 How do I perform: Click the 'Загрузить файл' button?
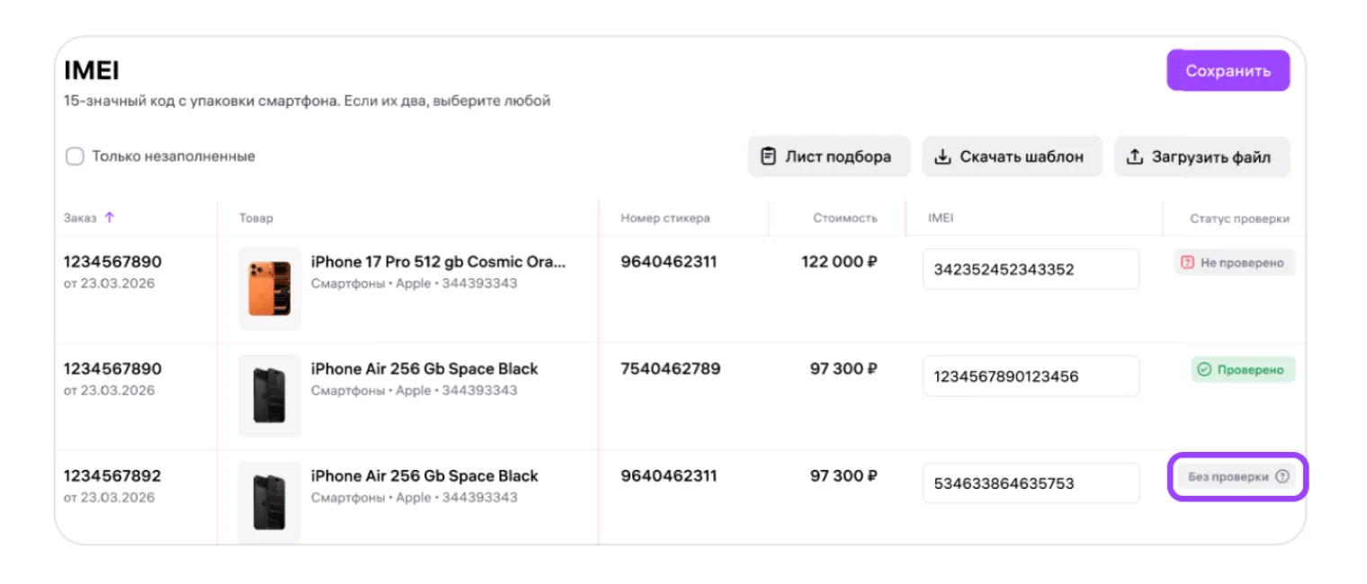pos(1202,156)
